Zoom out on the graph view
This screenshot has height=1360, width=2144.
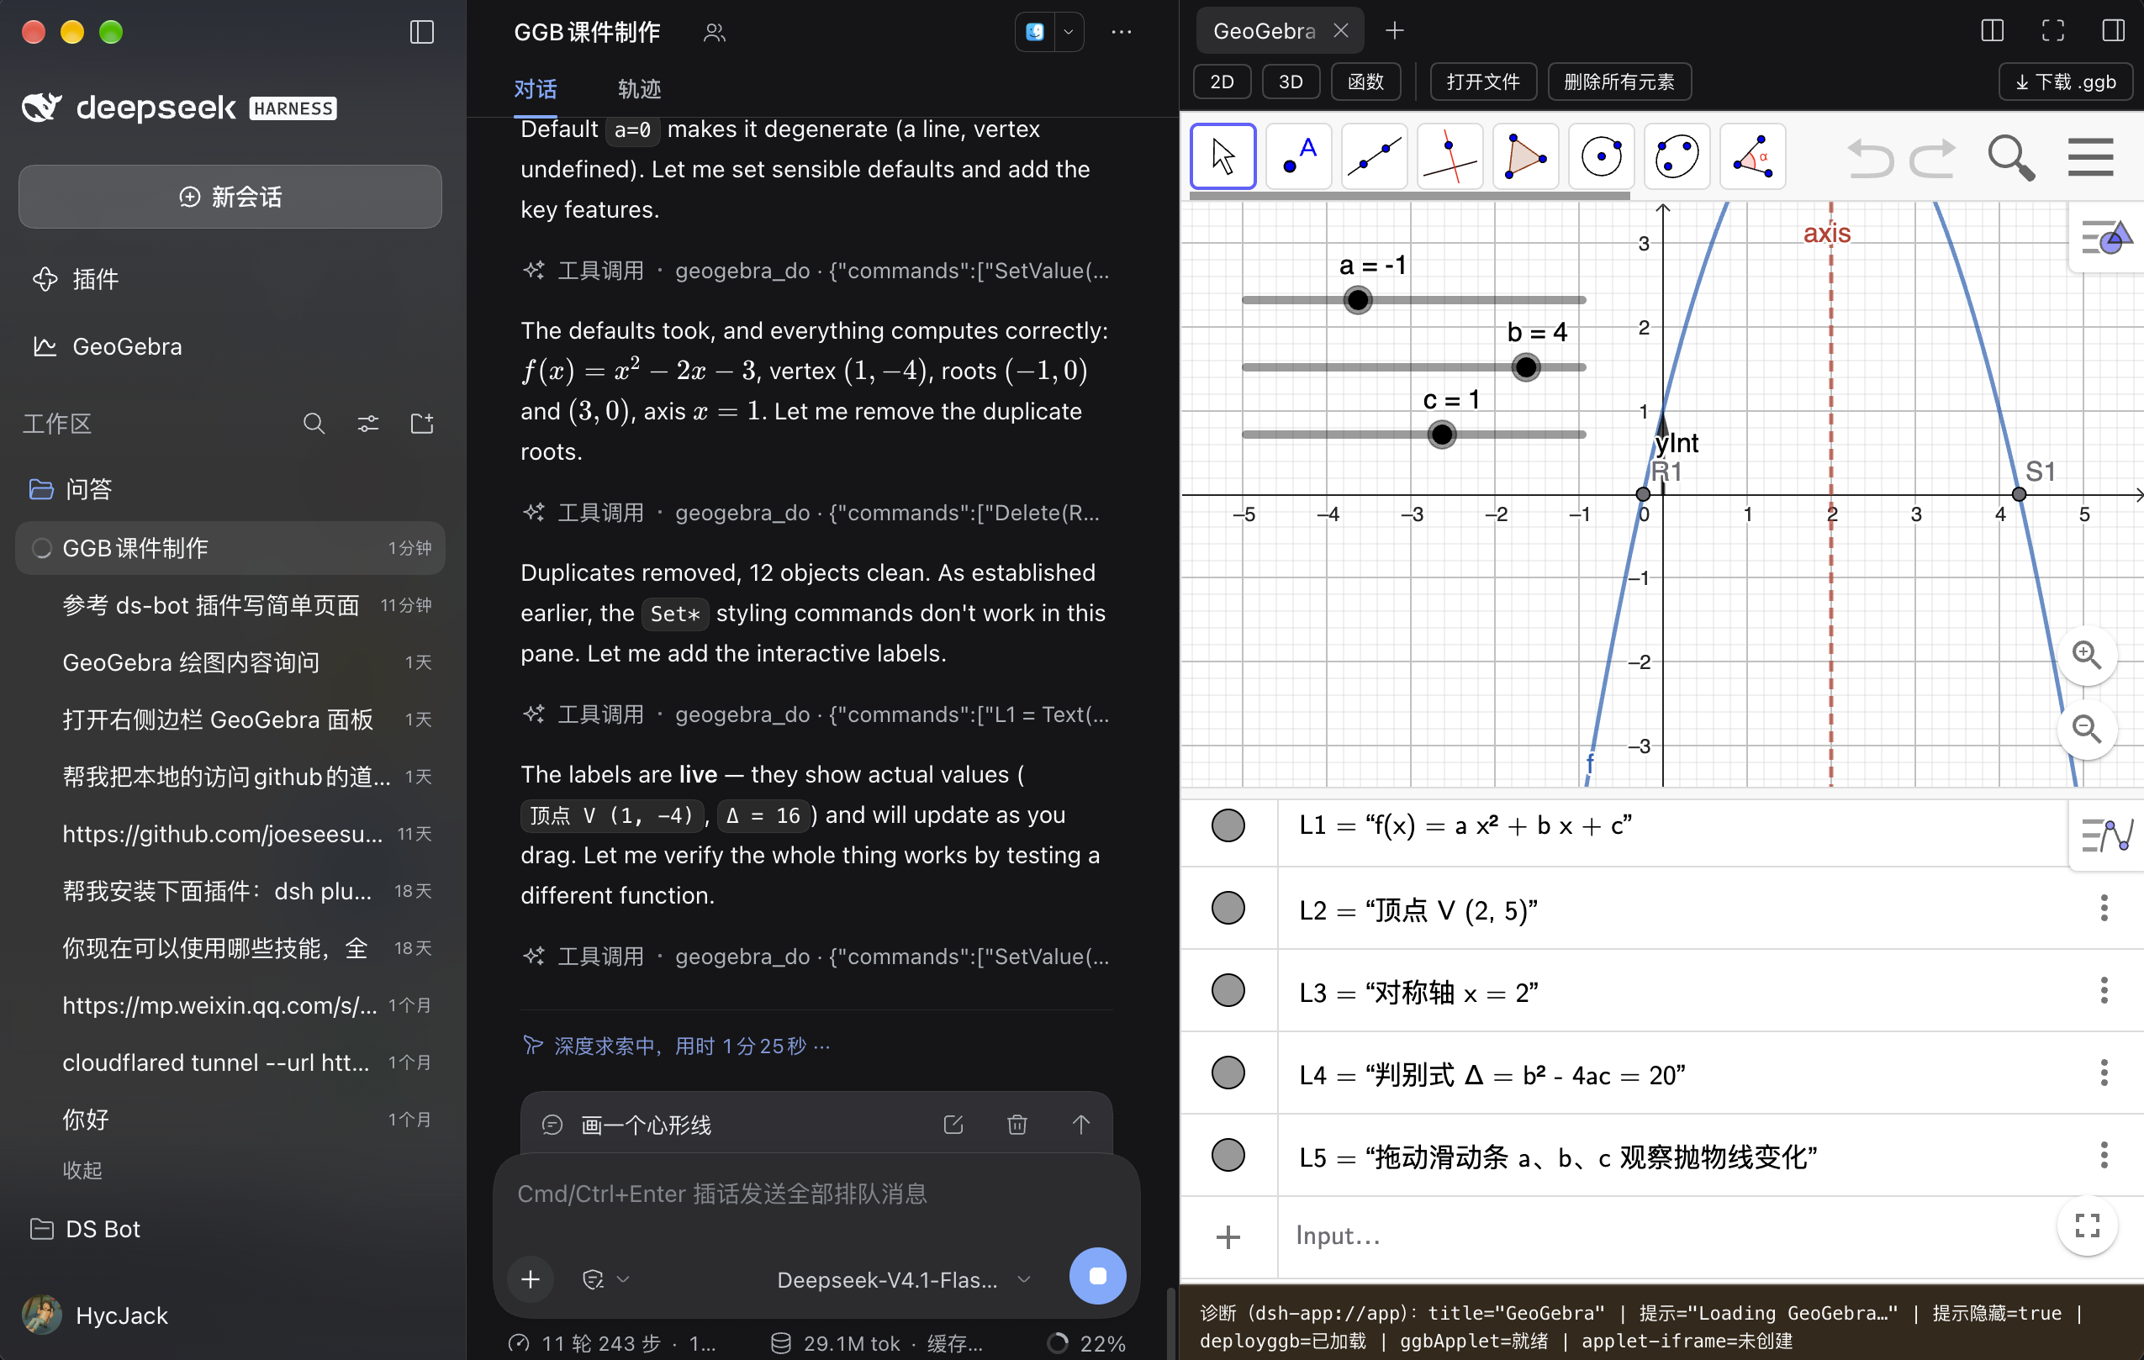(2086, 729)
